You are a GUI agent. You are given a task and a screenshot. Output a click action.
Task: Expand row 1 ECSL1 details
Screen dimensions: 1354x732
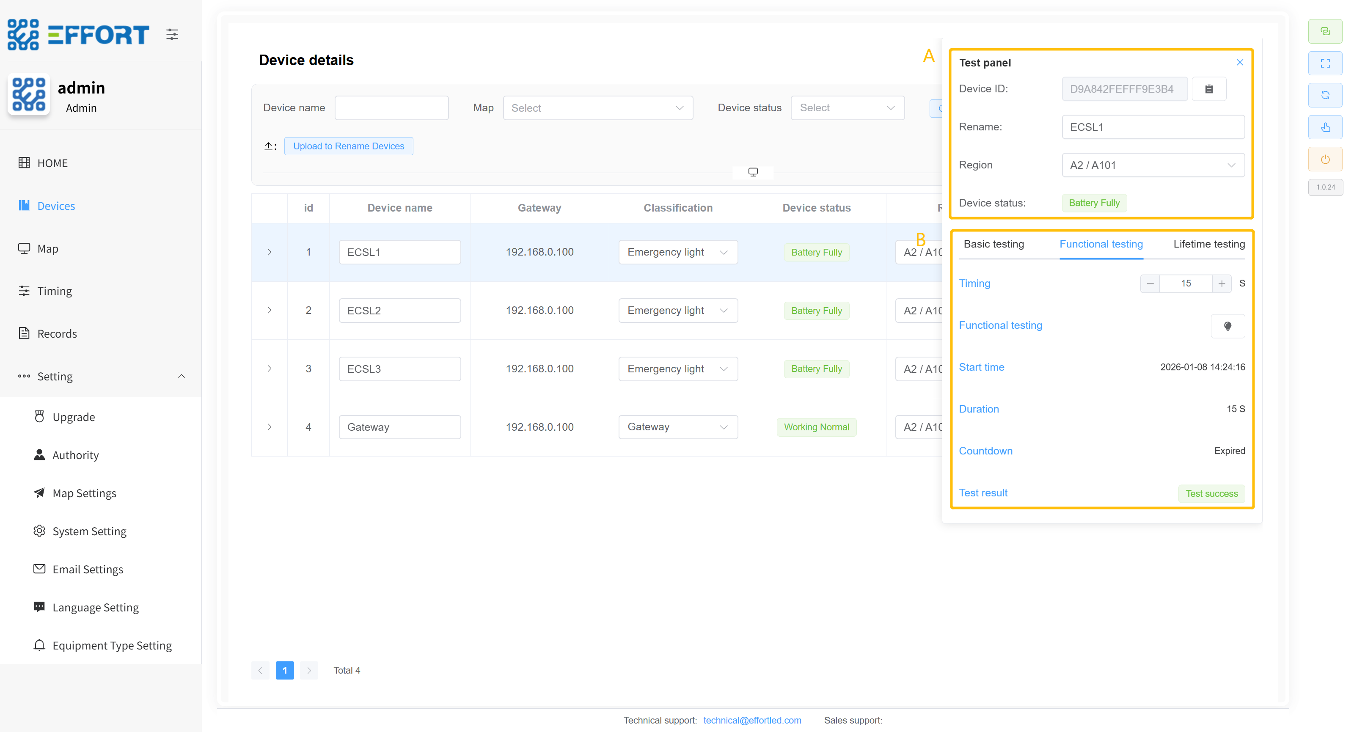270,252
